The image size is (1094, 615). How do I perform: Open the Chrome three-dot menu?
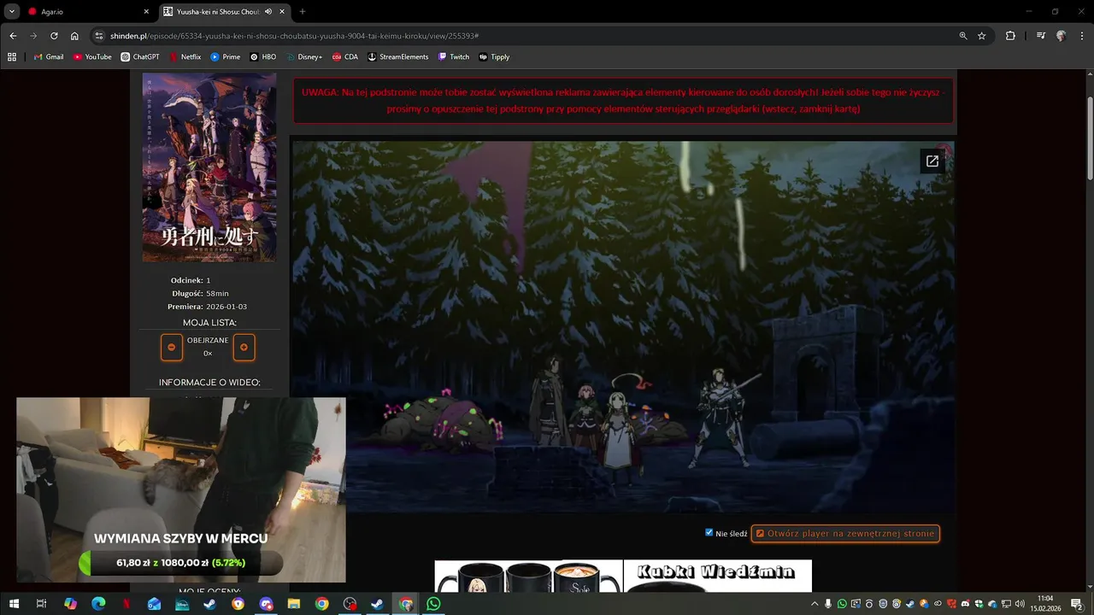[x=1081, y=36]
